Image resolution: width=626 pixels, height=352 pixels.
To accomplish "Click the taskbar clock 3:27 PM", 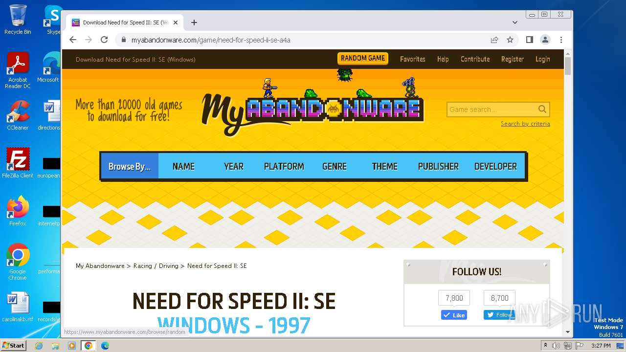I will (601, 346).
